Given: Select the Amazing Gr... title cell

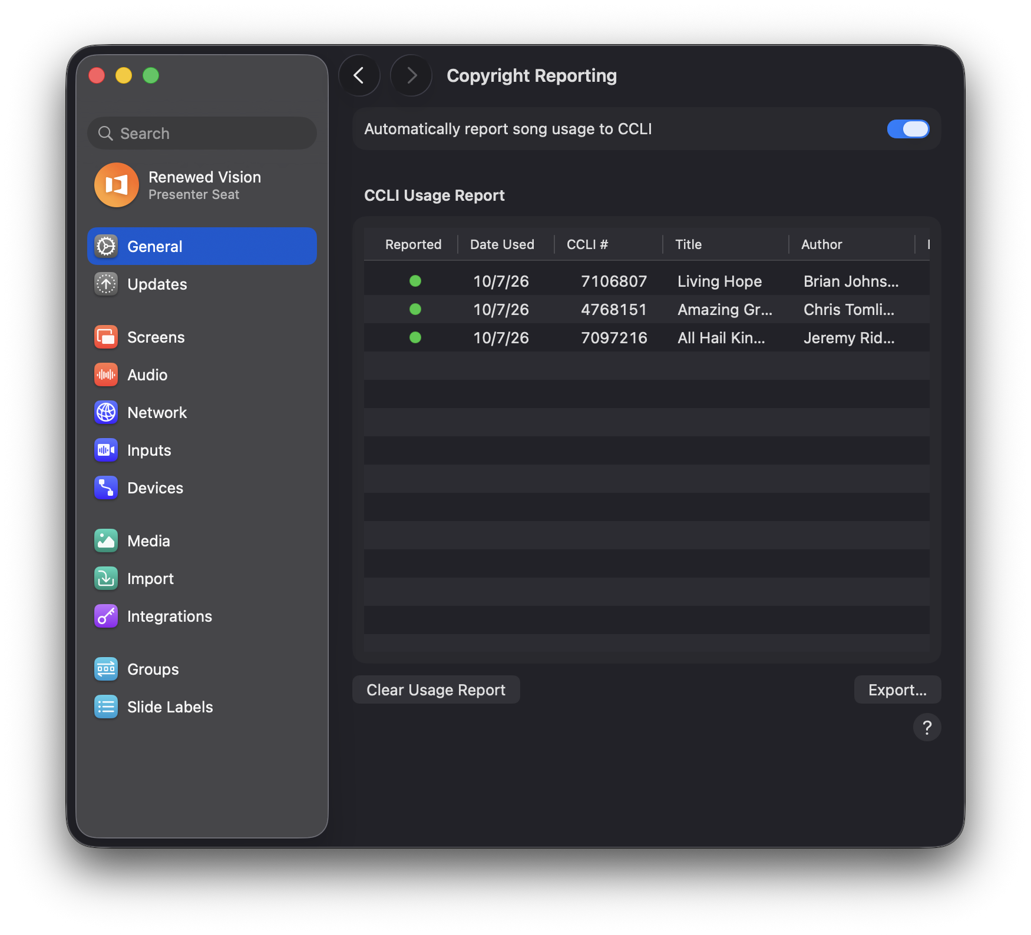Looking at the screenshot, I should point(725,310).
